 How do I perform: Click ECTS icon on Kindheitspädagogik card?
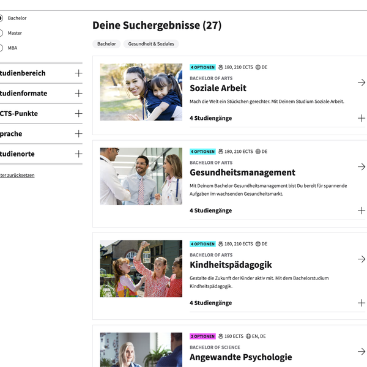tap(220, 244)
